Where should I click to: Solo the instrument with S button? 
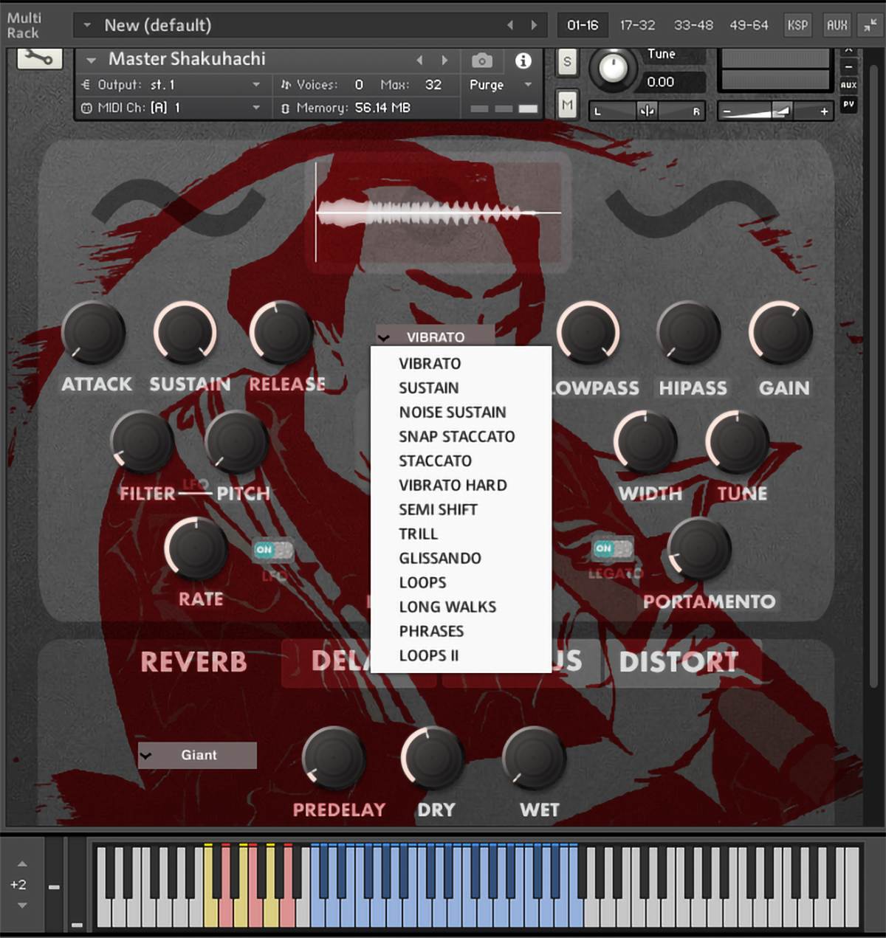click(567, 62)
